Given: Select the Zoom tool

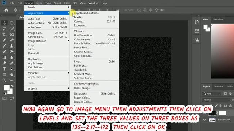Looking at the screenshot, I should pyautogui.click(x=4, y=80).
